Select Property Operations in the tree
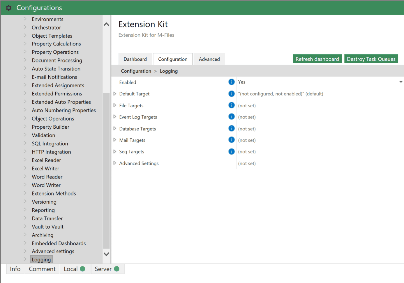404x283 pixels. (x=55, y=52)
